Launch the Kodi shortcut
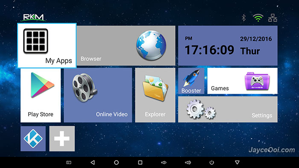The width and height of the screenshot is (299, 168). click(x=33, y=139)
